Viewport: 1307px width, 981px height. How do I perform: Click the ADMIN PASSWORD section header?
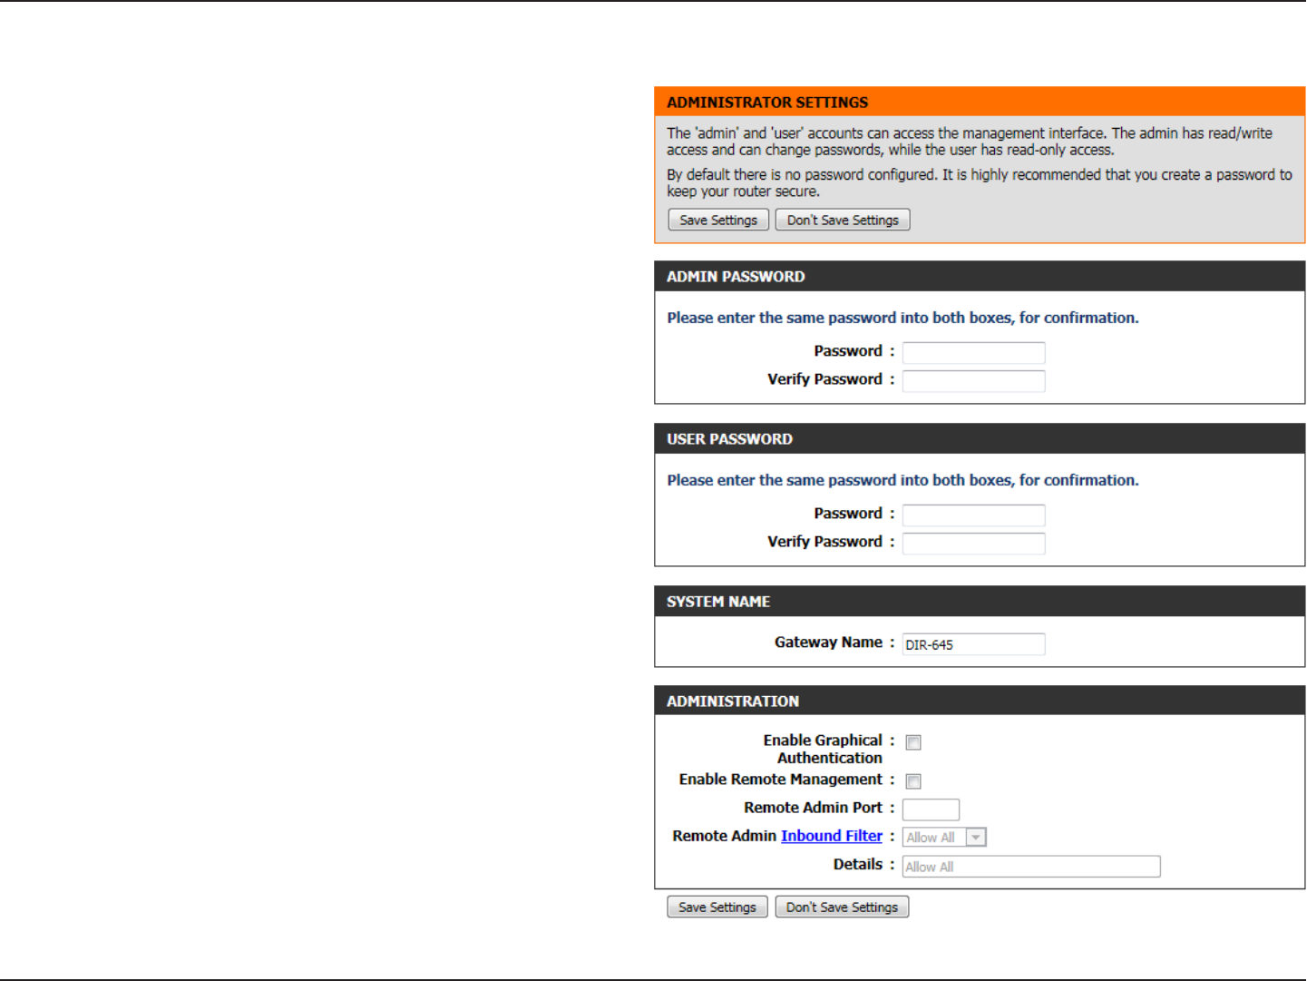(x=980, y=277)
